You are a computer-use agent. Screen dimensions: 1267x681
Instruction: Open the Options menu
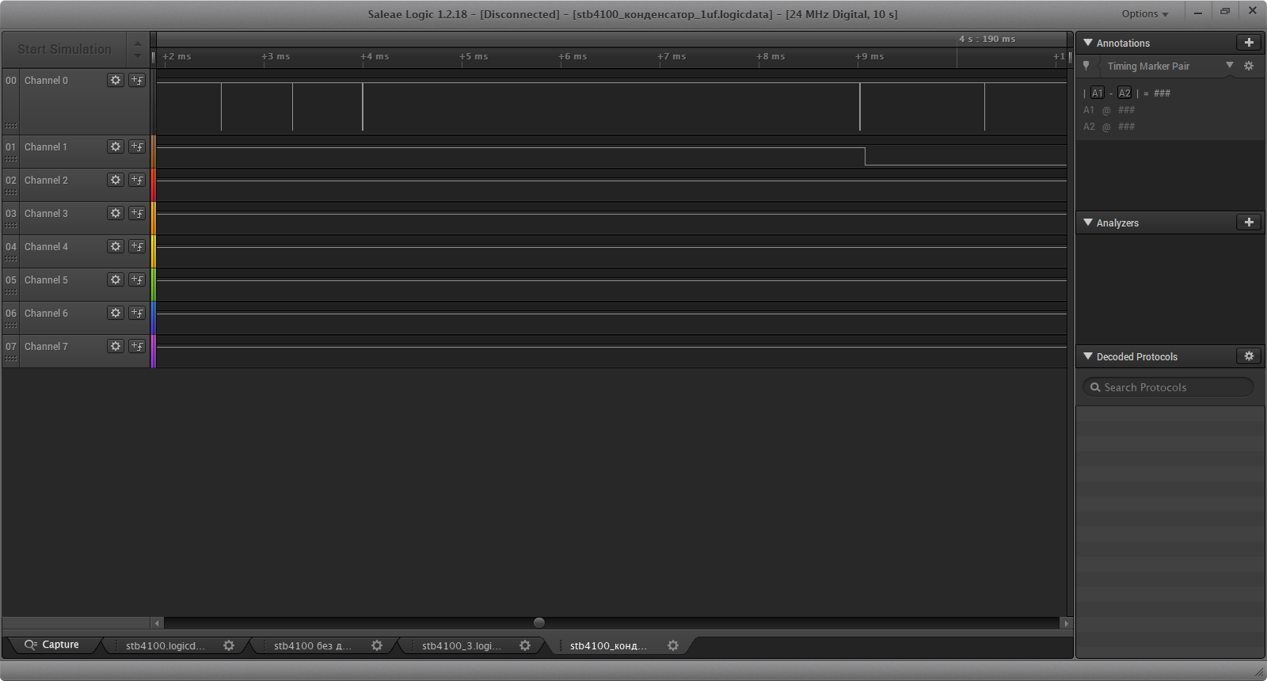coord(1145,13)
